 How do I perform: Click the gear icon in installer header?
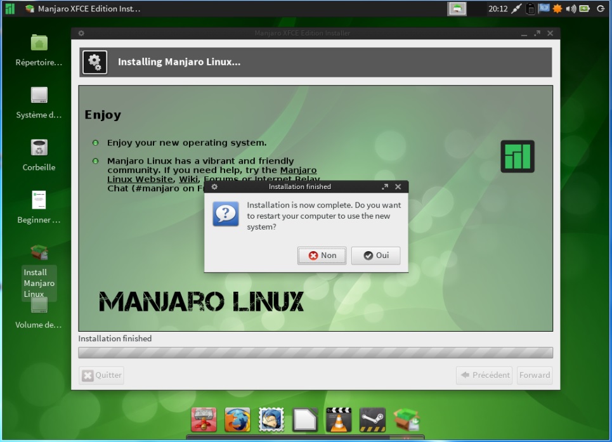point(95,62)
